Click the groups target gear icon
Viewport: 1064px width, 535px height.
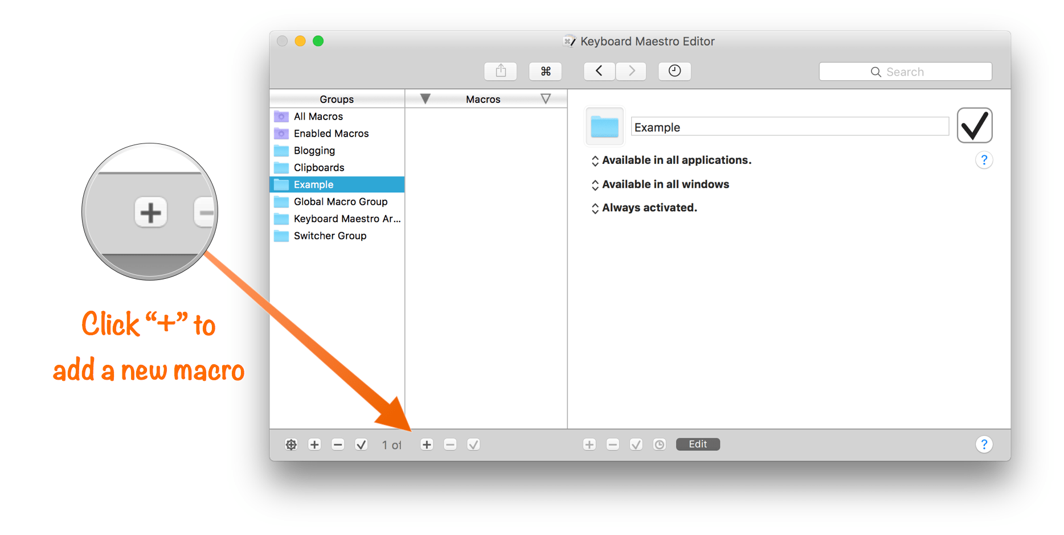291,445
